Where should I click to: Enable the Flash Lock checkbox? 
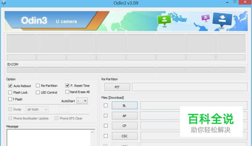[10, 92]
